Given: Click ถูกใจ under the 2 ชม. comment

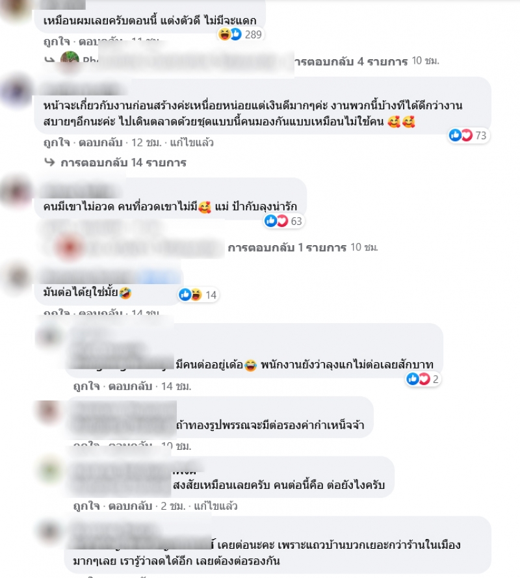Looking at the screenshot, I should [86, 506].
